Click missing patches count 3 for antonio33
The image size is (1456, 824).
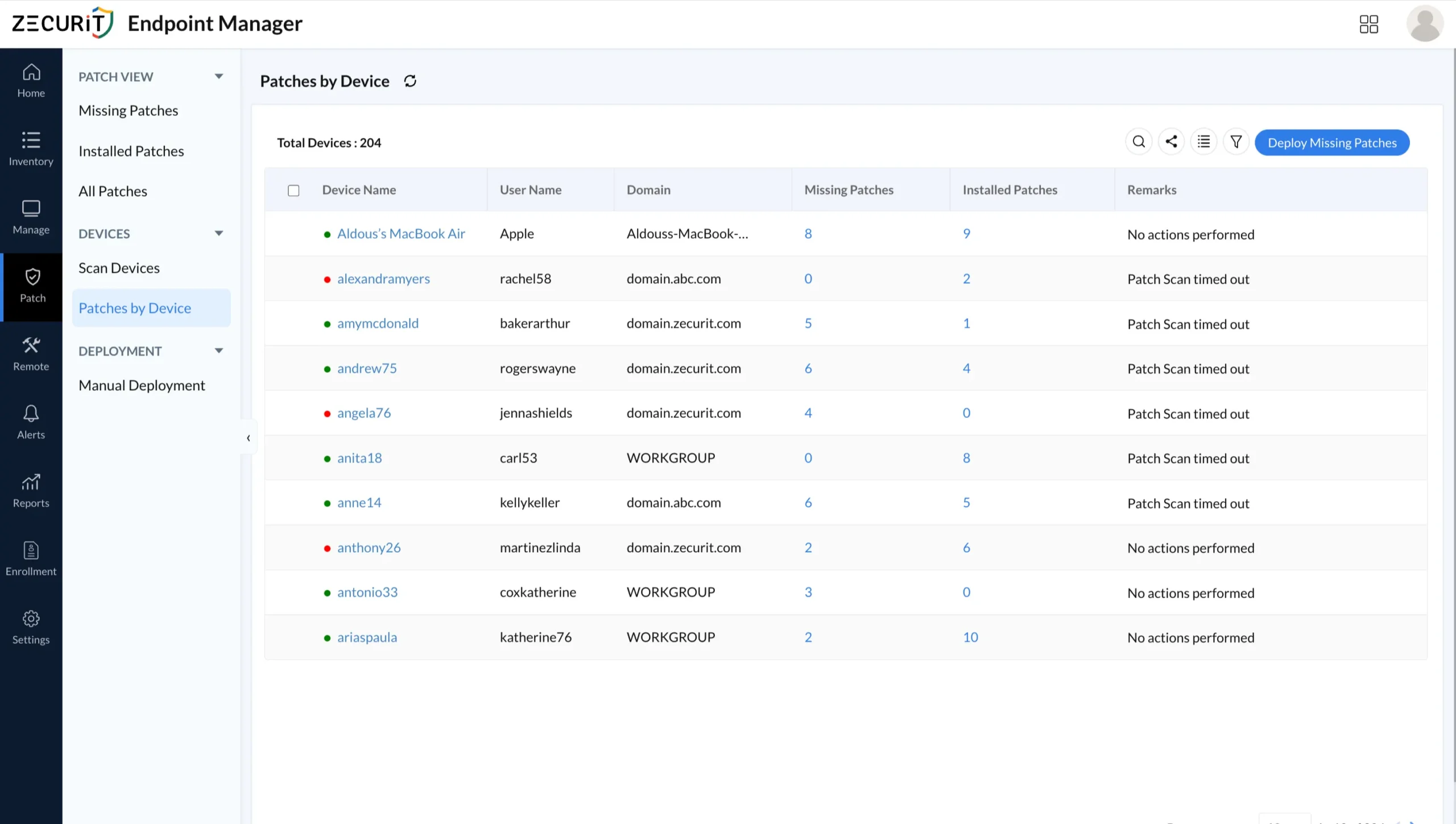click(808, 592)
